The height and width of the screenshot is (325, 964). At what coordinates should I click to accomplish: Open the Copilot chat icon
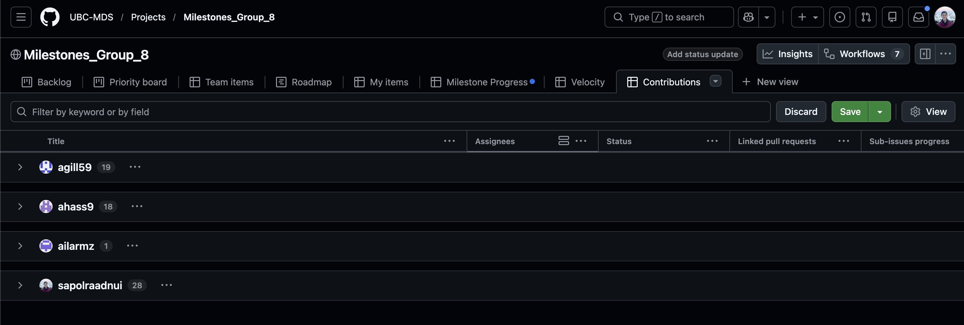coord(748,17)
